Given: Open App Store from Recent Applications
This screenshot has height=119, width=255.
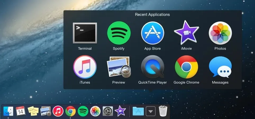Looking at the screenshot, I should click(153, 33).
